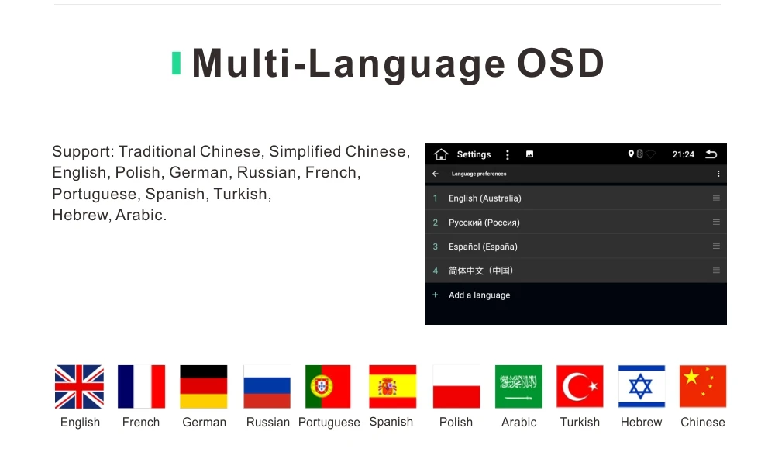Click the Polish flag
Viewport: 775px width, 452px height.
[456, 387]
